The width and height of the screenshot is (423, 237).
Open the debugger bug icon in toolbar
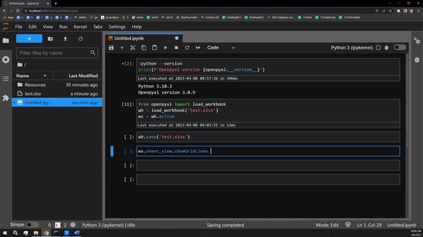(x=387, y=47)
